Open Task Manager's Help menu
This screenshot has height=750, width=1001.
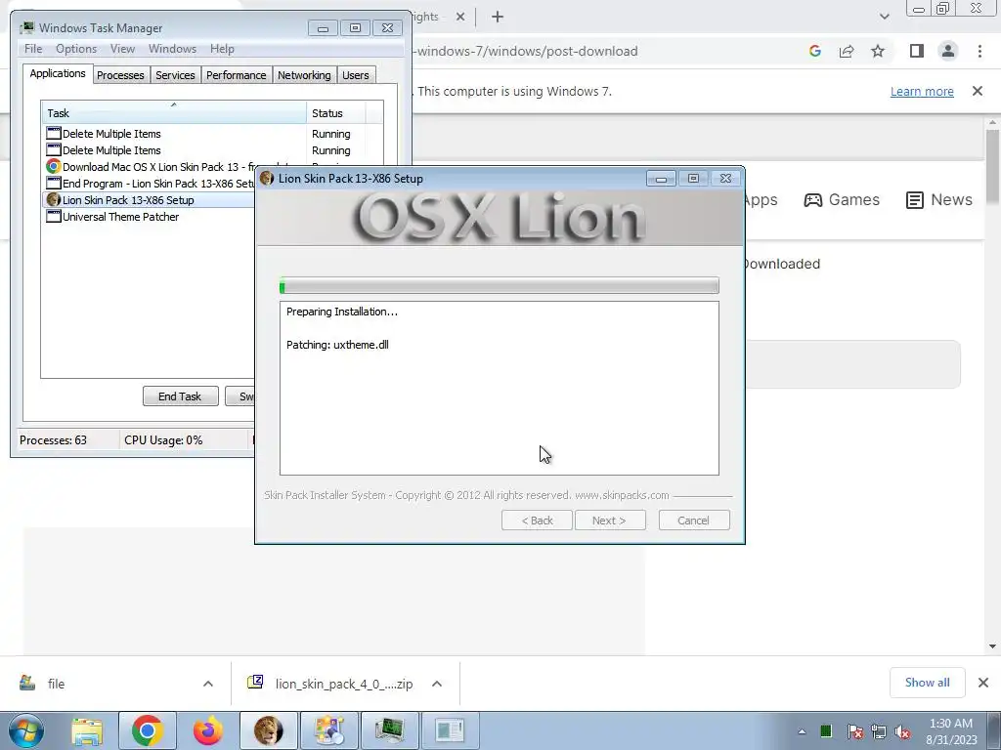point(222,49)
